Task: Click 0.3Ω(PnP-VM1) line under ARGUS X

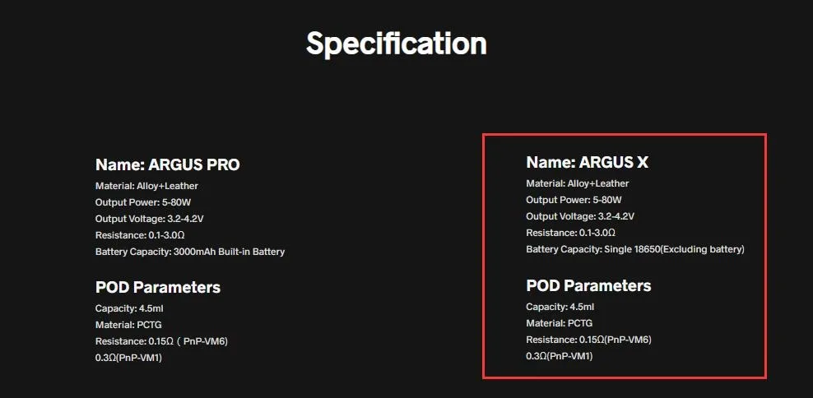Action: pyautogui.click(x=559, y=356)
